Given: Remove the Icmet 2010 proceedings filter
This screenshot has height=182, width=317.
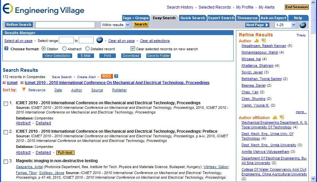Looking at the screenshot, I should point(22,83).
